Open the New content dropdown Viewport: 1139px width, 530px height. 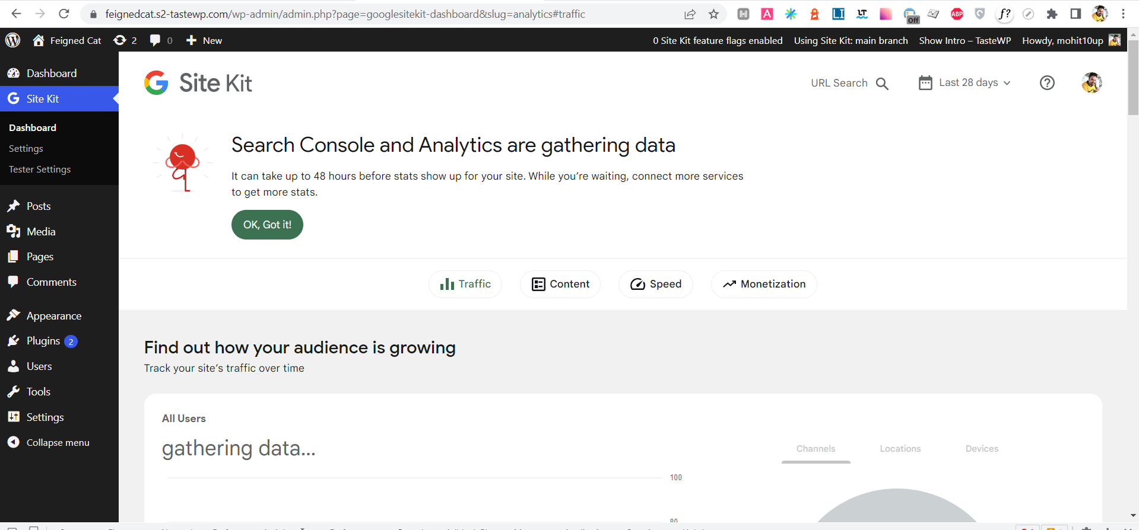(x=204, y=40)
